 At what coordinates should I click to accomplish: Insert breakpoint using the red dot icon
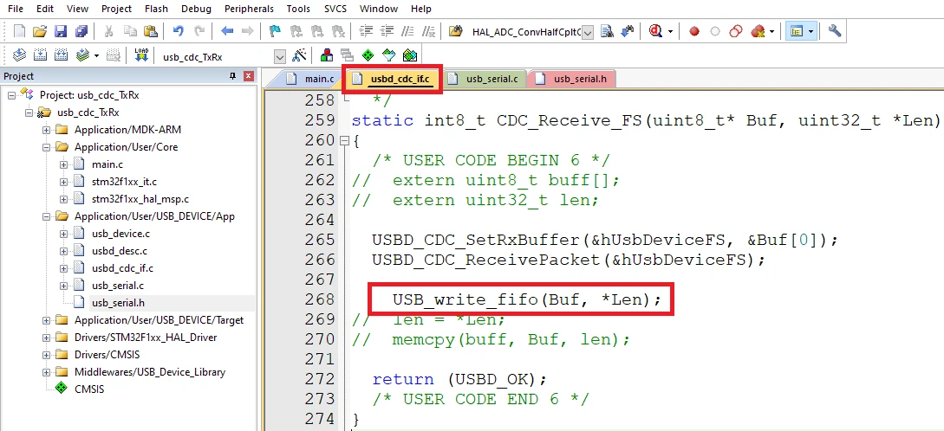[694, 31]
